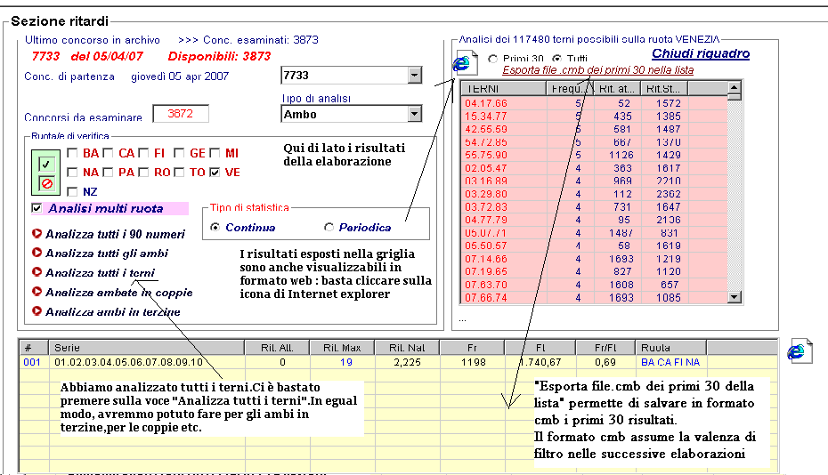Check the TO wheel checkbox
Image resolution: width=828 pixels, height=475 pixels.
(x=179, y=172)
